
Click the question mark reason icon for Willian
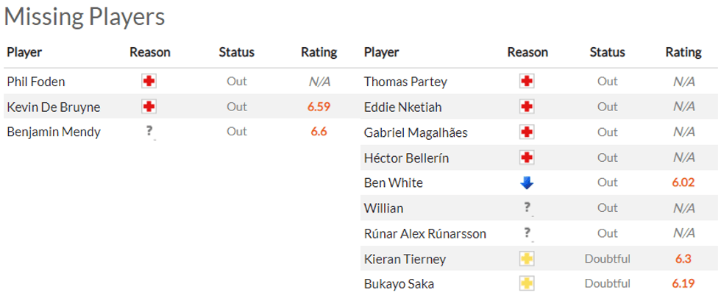[527, 208]
